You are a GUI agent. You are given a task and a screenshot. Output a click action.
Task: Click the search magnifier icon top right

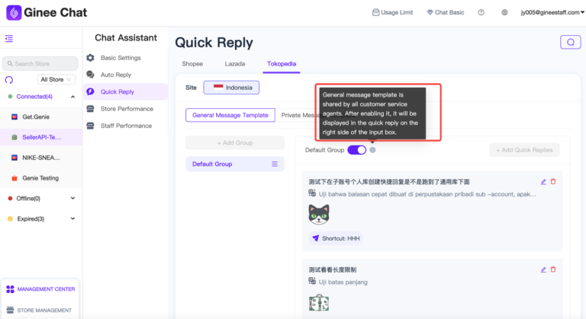[x=569, y=43]
